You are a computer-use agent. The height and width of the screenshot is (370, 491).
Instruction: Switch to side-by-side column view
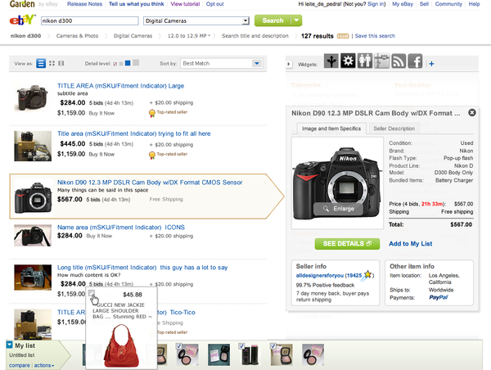click(x=61, y=63)
